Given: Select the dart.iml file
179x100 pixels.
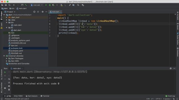Looking at the screenshot, I should (13, 46).
